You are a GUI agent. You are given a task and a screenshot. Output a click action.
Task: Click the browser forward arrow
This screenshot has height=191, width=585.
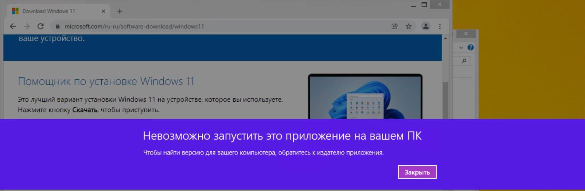[x=27, y=26]
